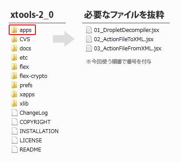Select the 'flex' folder name
Image resolution: width=181 pixels, height=162 pixels.
(x=24, y=67)
